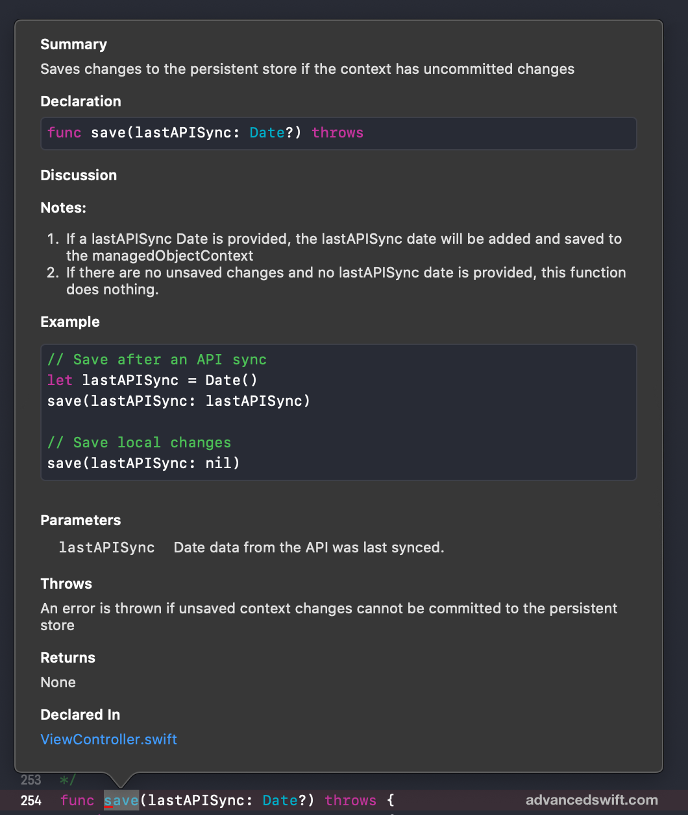Viewport: 688px width, 815px height.
Task: Click the Save after an API sync comment
Action: click(153, 359)
